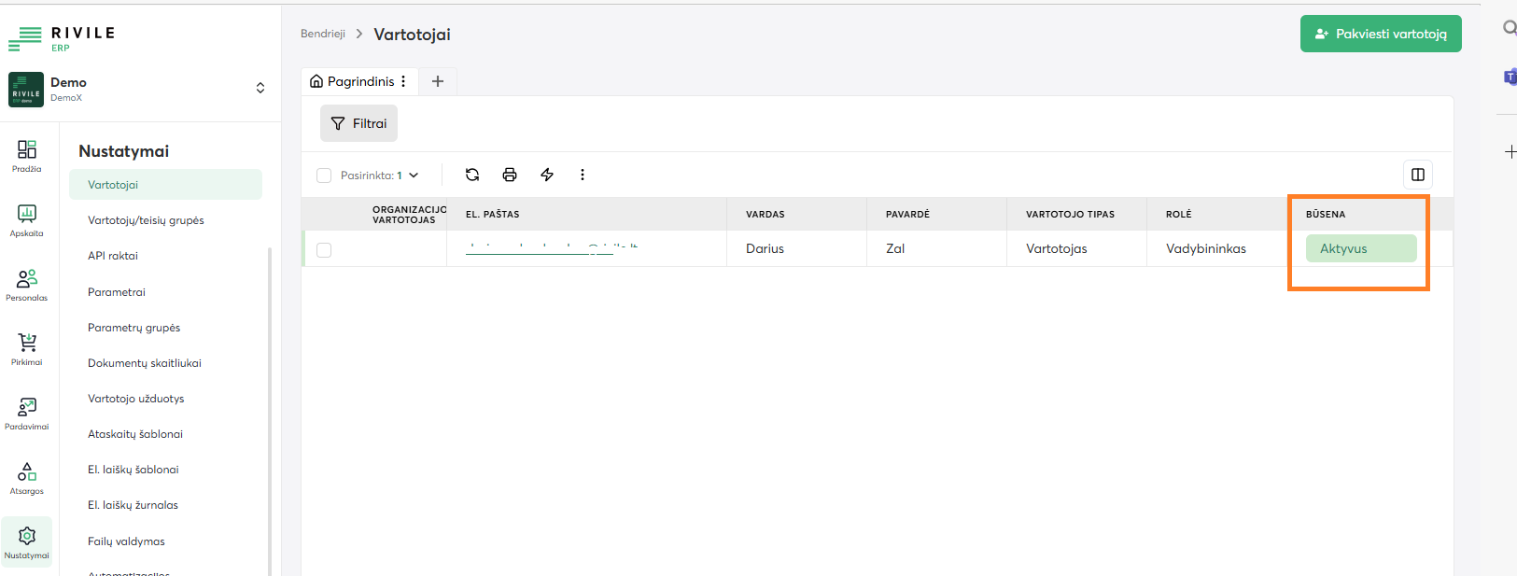Go to Personalas module
The image size is (1517, 576).
27,285
